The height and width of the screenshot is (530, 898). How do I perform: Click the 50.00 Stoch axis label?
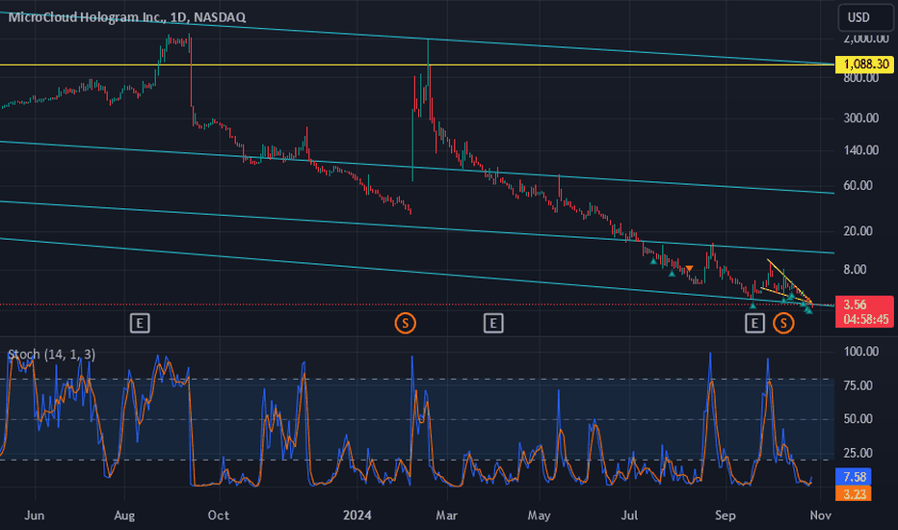(x=858, y=419)
